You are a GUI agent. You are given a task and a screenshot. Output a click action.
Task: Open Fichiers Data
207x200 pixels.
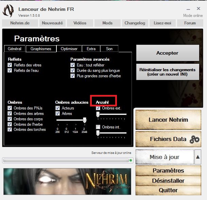pos(168,139)
